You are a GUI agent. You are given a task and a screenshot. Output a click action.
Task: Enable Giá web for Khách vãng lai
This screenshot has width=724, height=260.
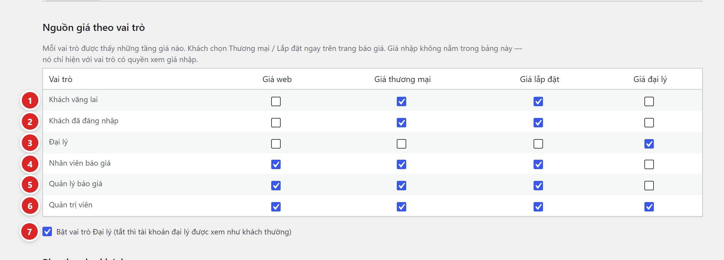[276, 101]
